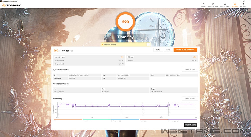
Task: Open the Home tab
Action: pos(204,5)
